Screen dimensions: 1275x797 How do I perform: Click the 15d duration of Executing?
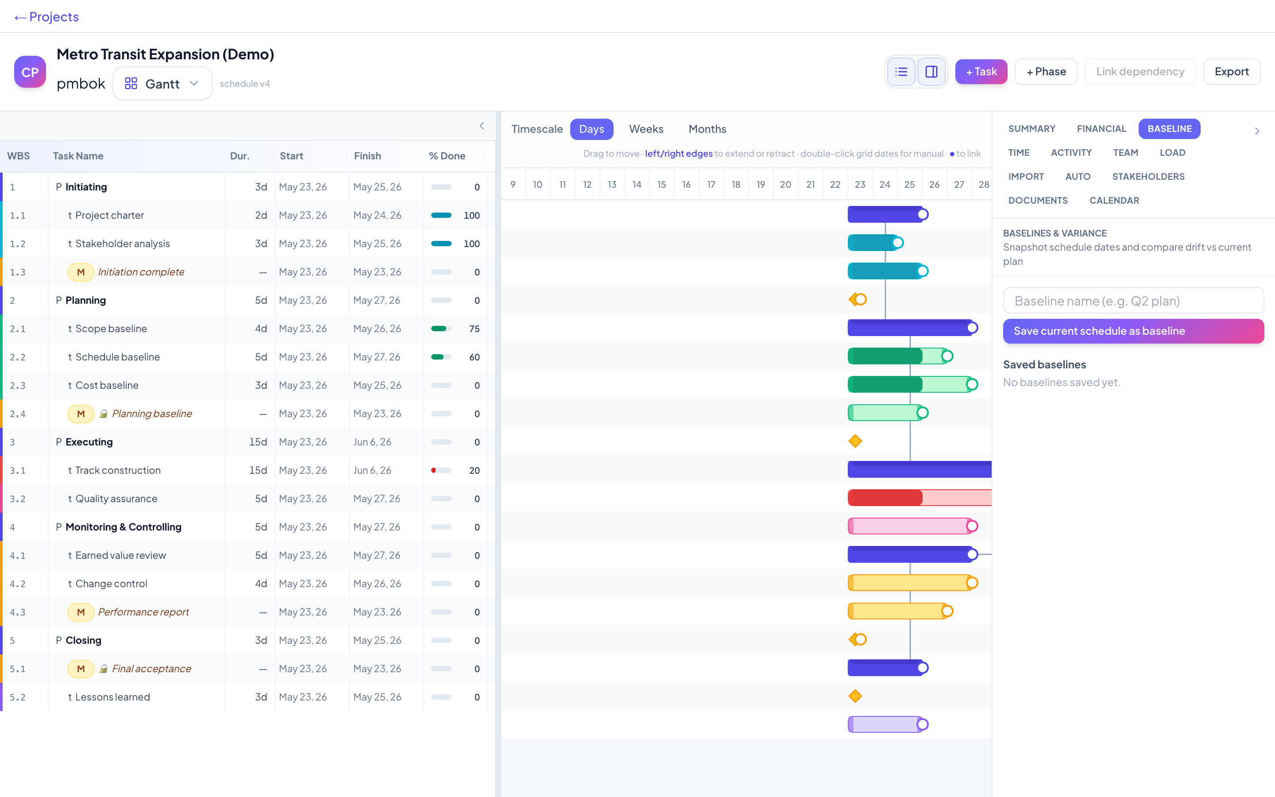point(258,442)
